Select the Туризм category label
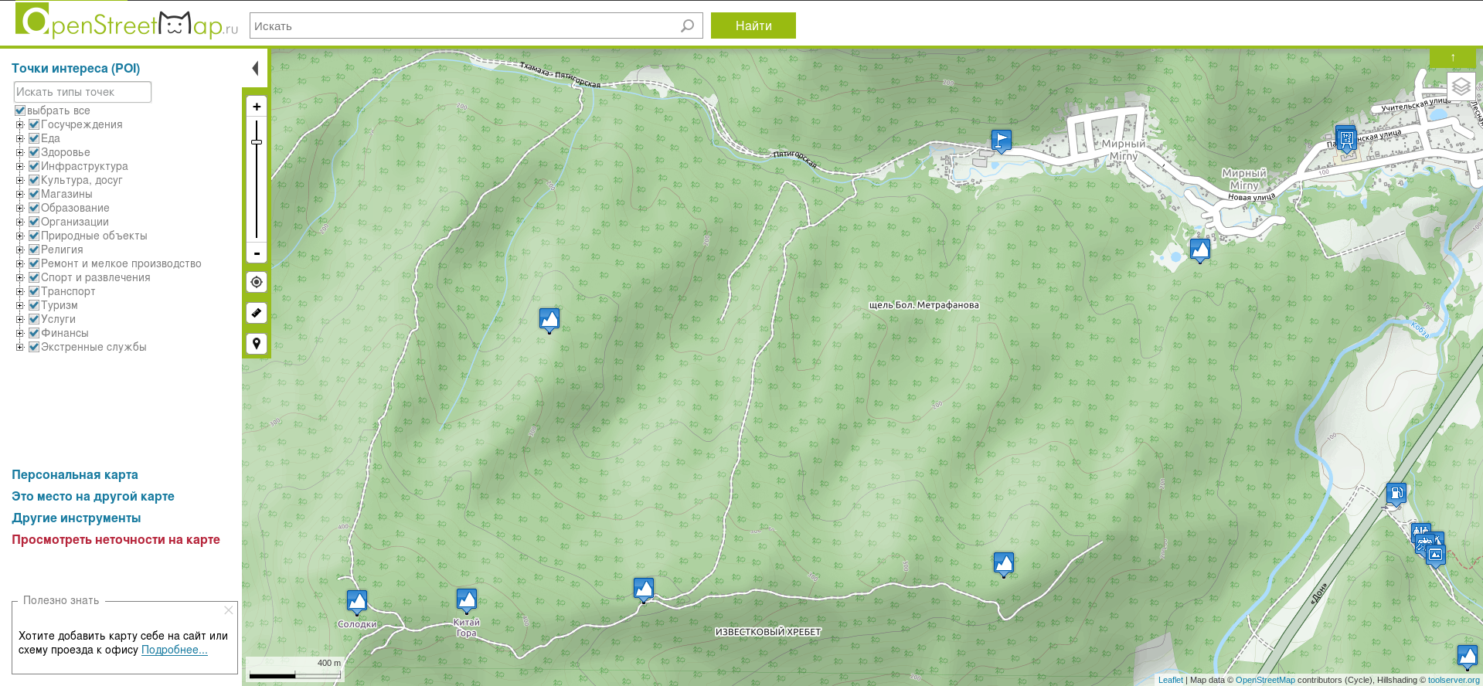The height and width of the screenshot is (686, 1483). click(60, 305)
